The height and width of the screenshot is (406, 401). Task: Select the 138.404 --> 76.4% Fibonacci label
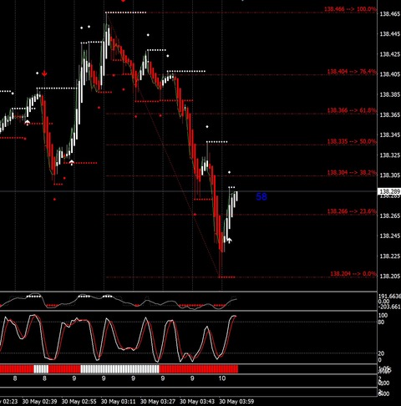[352, 72]
